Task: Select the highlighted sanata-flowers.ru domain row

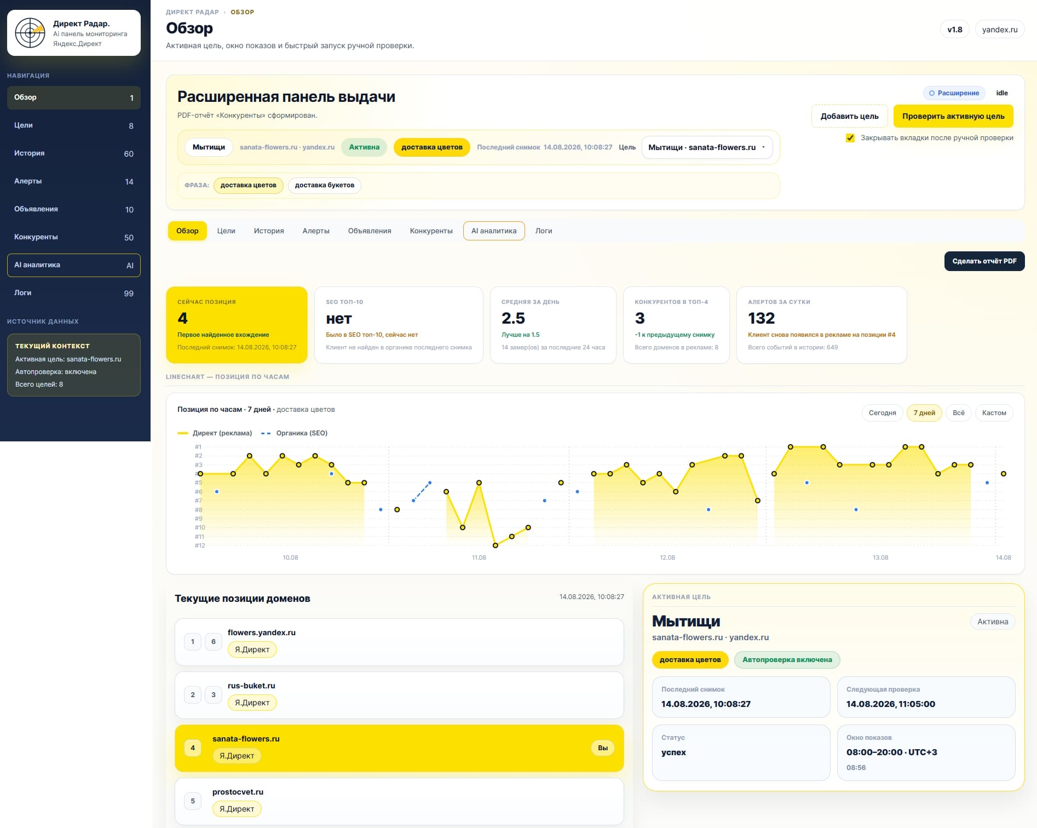Action: click(399, 748)
